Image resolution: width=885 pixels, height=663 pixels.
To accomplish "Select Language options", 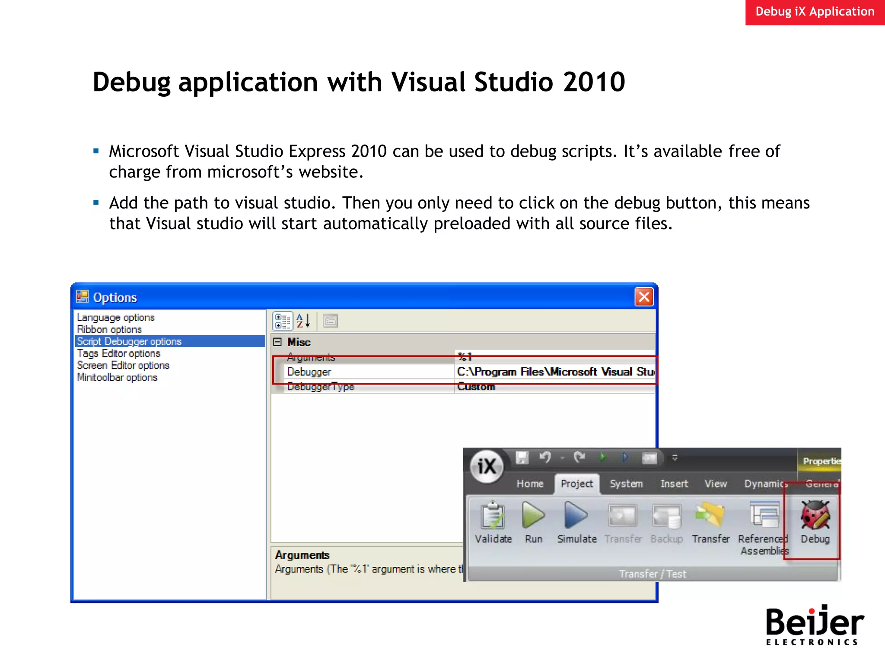I will pyautogui.click(x=116, y=317).
